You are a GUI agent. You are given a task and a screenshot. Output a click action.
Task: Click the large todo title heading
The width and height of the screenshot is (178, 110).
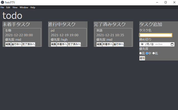click(12, 16)
